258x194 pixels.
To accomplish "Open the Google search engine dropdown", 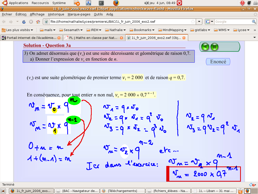I will [x=210, y=22].
